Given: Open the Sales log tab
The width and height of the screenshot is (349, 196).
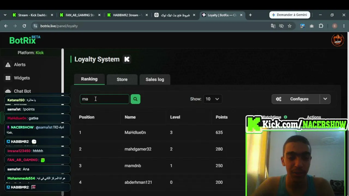Looking at the screenshot, I should [155, 79].
